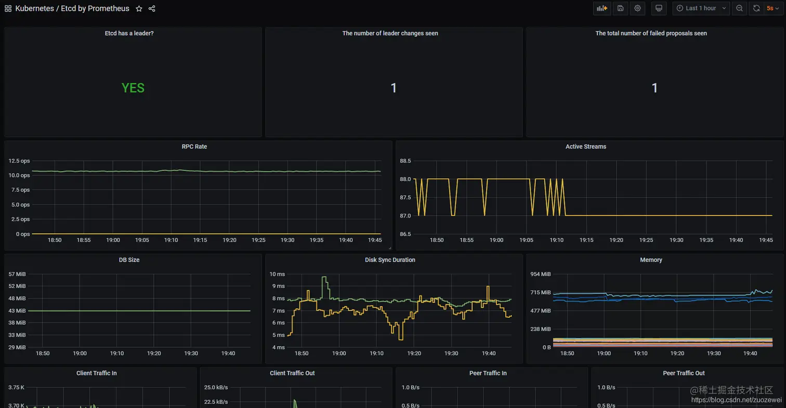Open the DB Size panel title menu
The image size is (786, 408).
tap(129, 260)
